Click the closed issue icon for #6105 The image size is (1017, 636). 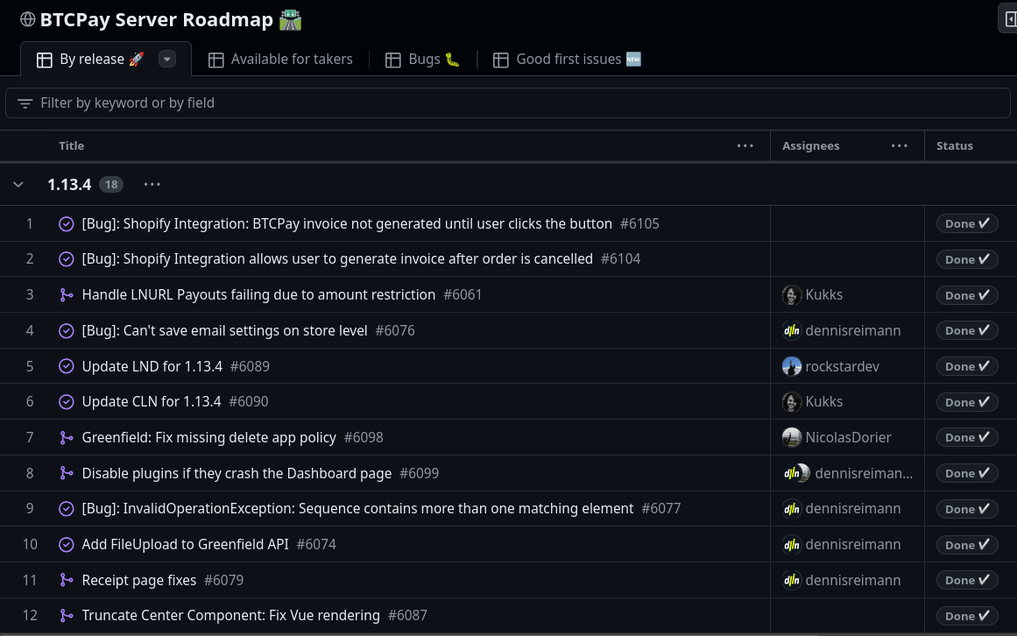[x=67, y=224]
